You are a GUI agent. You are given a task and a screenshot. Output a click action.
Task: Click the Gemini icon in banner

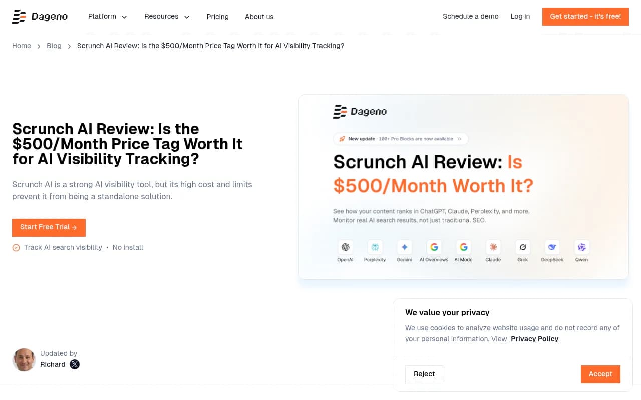404,247
